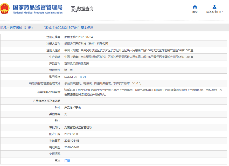Open the 详情 link in the 注 row

coord(67,161)
